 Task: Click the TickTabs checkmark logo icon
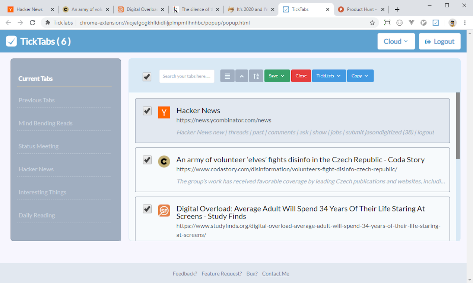11,41
